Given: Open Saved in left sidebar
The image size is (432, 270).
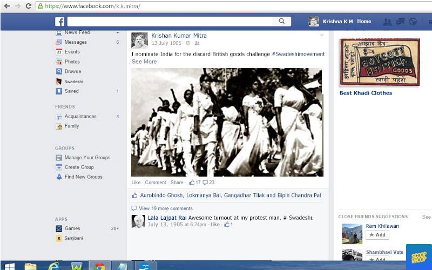Looking at the screenshot, I should click(72, 91).
